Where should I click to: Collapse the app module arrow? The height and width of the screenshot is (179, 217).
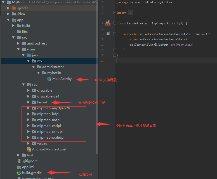point(8,20)
